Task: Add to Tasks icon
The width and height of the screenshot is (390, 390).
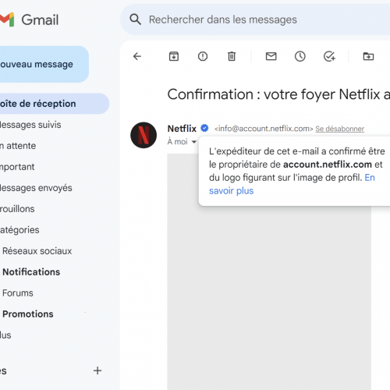Action: (329, 56)
